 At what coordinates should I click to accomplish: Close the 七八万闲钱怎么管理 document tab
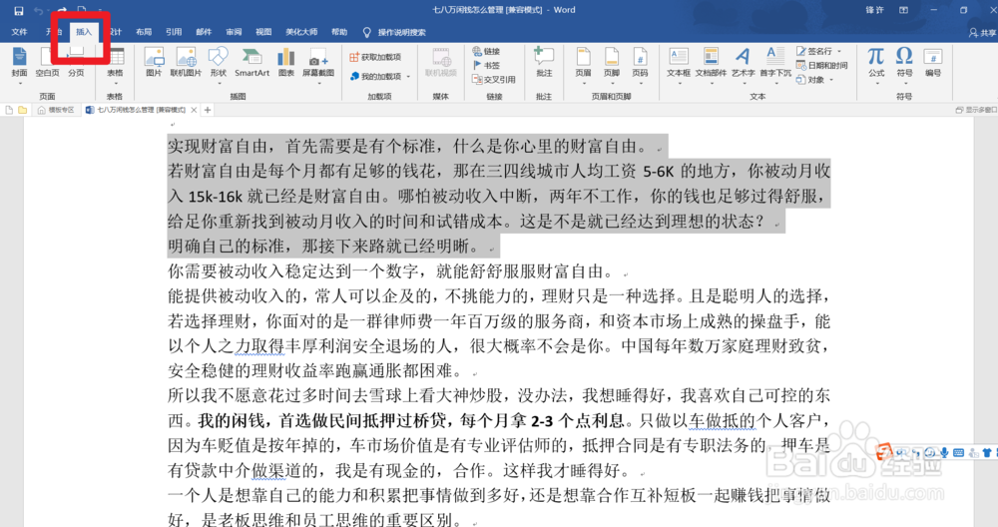(x=195, y=110)
